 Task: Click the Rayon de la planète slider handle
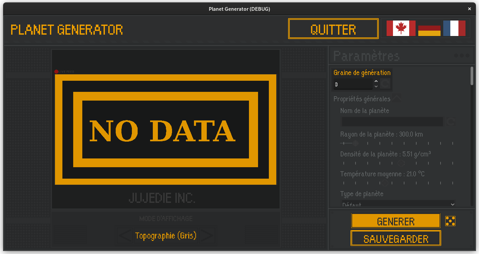[356, 144]
